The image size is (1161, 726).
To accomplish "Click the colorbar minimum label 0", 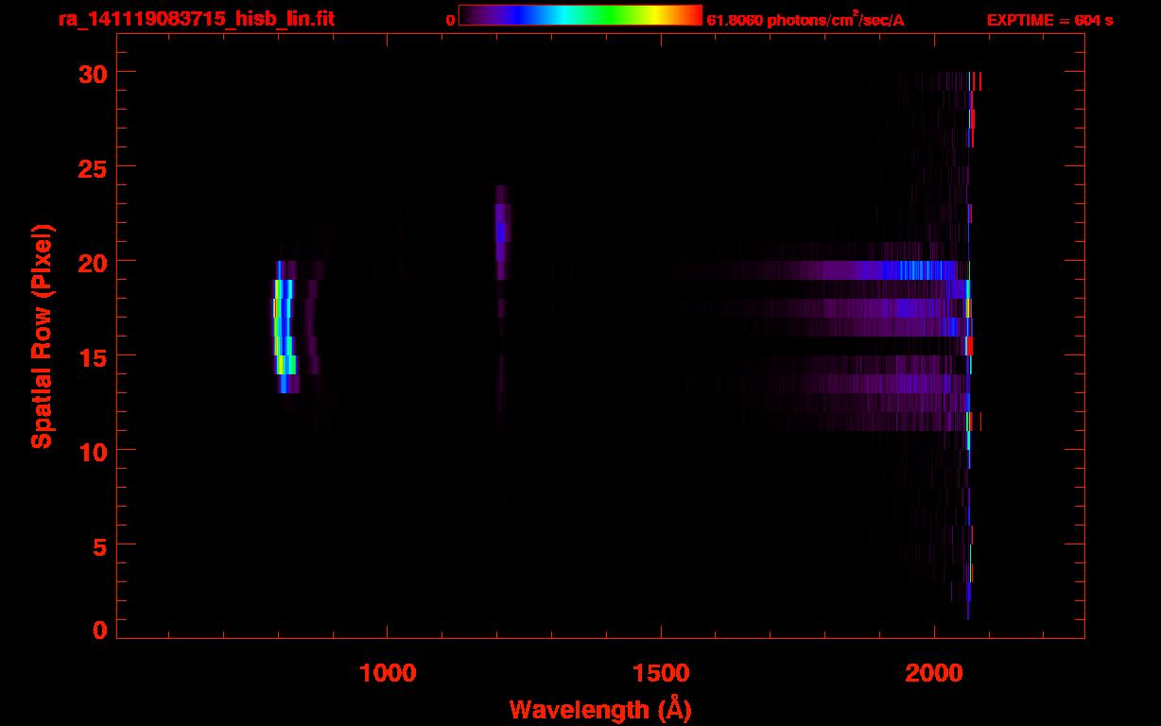I will pos(451,20).
